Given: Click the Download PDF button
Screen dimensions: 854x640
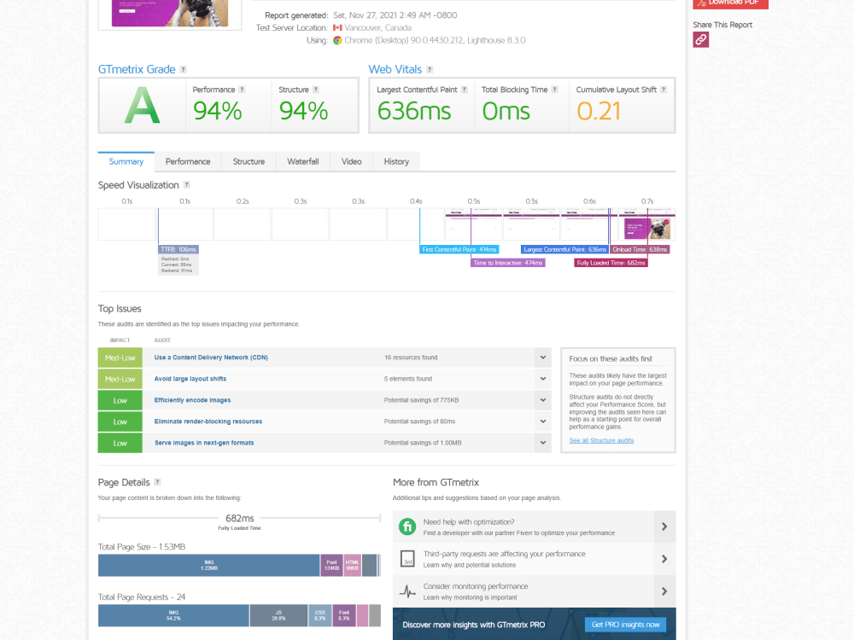Looking at the screenshot, I should [x=730, y=3].
